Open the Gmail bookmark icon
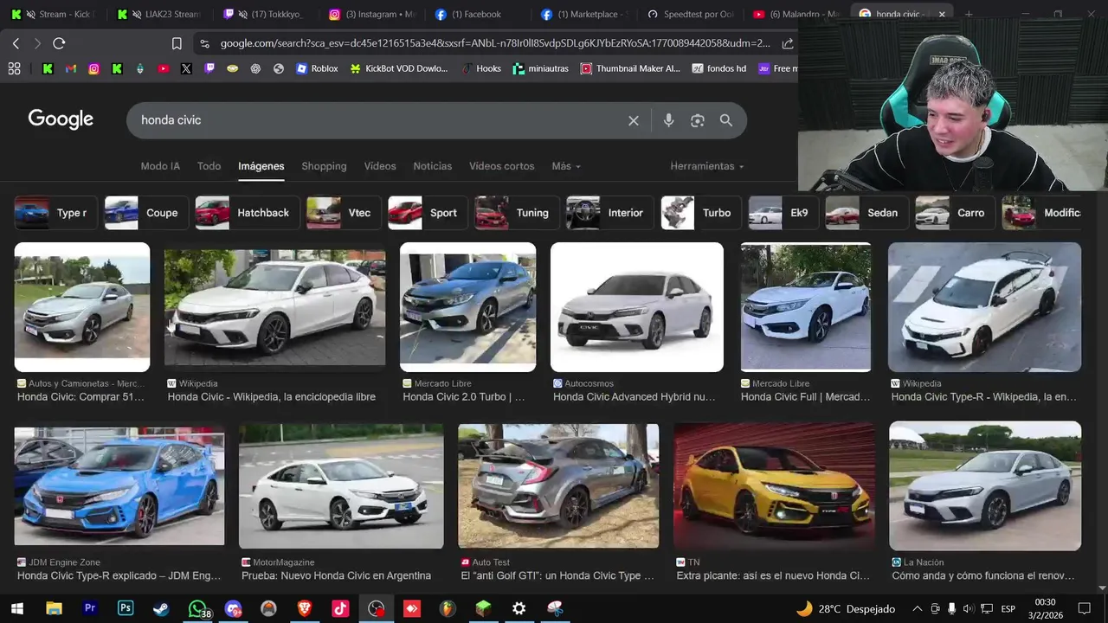Screen dimensions: 1108x623 [71, 68]
